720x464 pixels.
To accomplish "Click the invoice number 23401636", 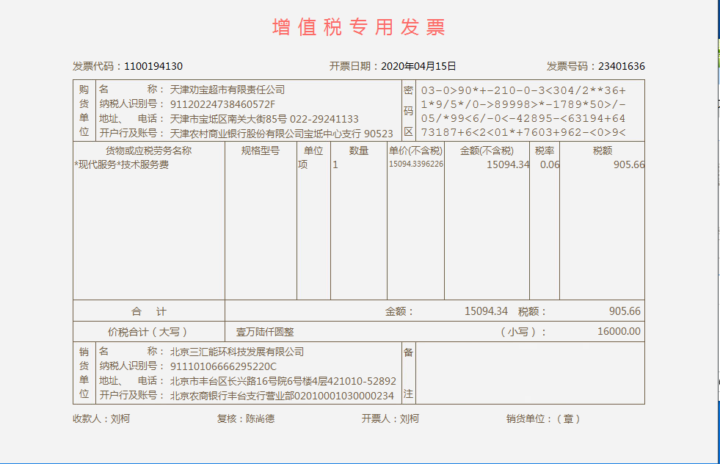I will [621, 66].
